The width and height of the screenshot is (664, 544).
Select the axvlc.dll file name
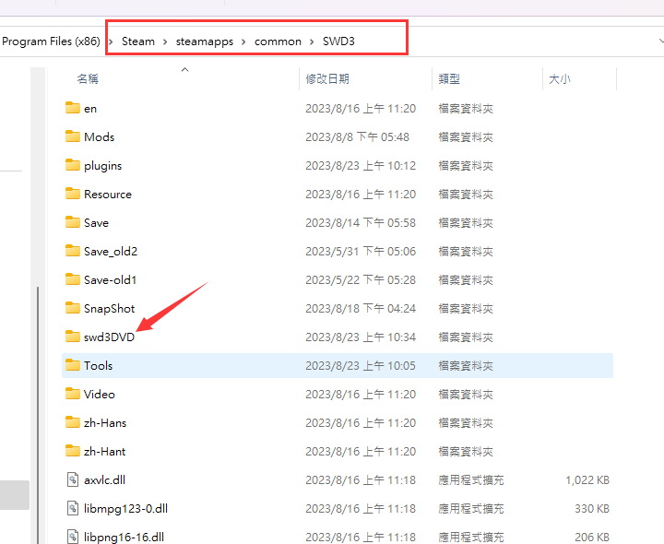104,480
